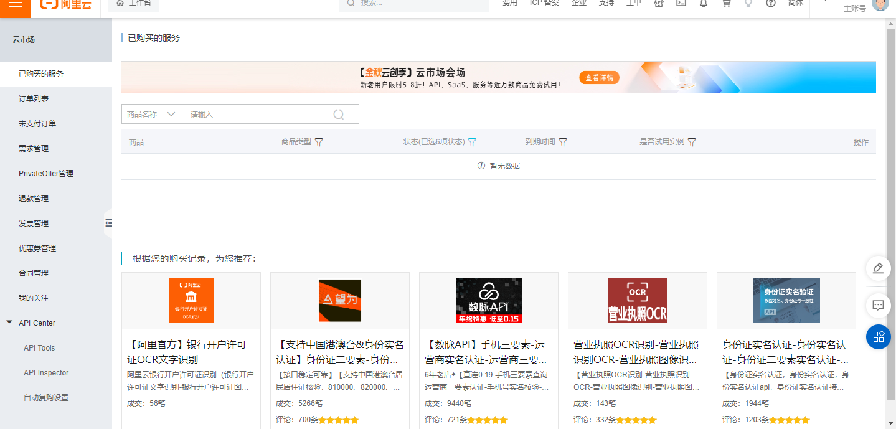Open the 数脉API product thumbnail
Viewport: 896px width, 429px height.
pos(489,301)
